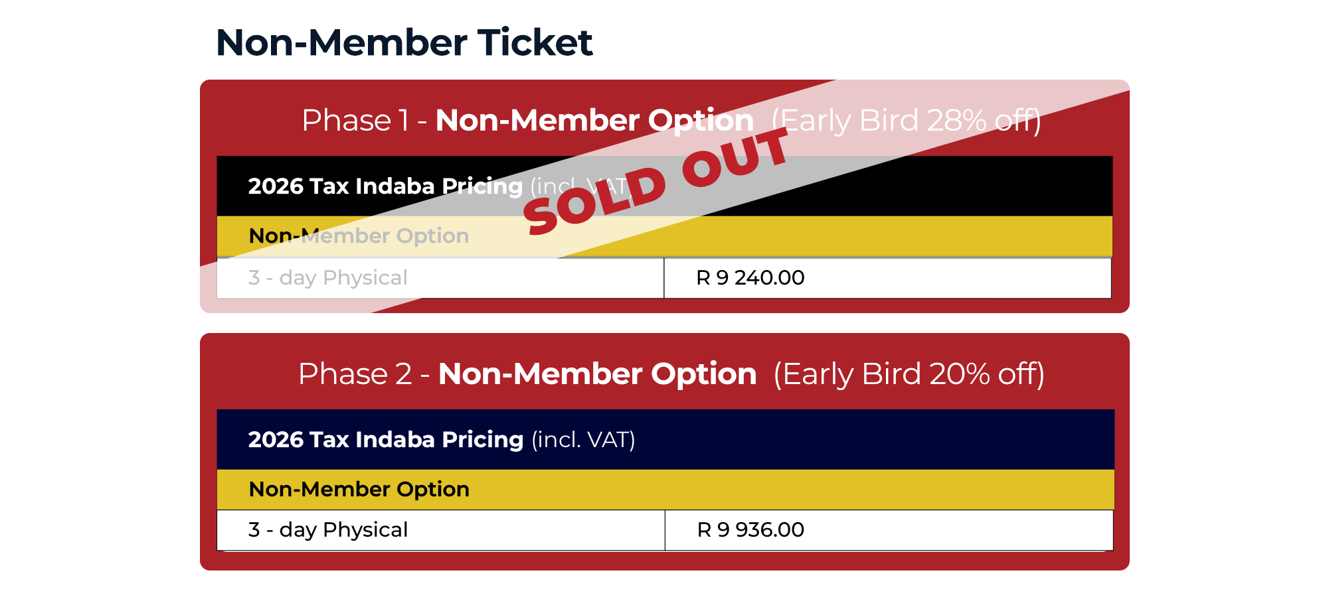The height and width of the screenshot is (603, 1325).
Task: Click bold Non-Member Option in Phase 2 title
Action: [x=597, y=374]
